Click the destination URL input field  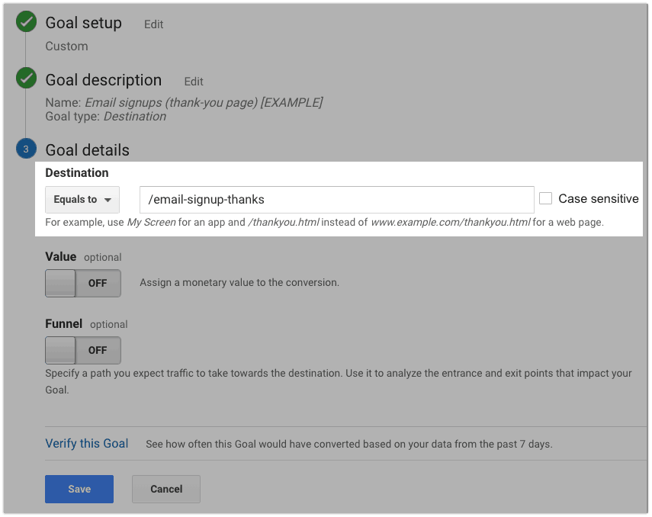pos(337,200)
